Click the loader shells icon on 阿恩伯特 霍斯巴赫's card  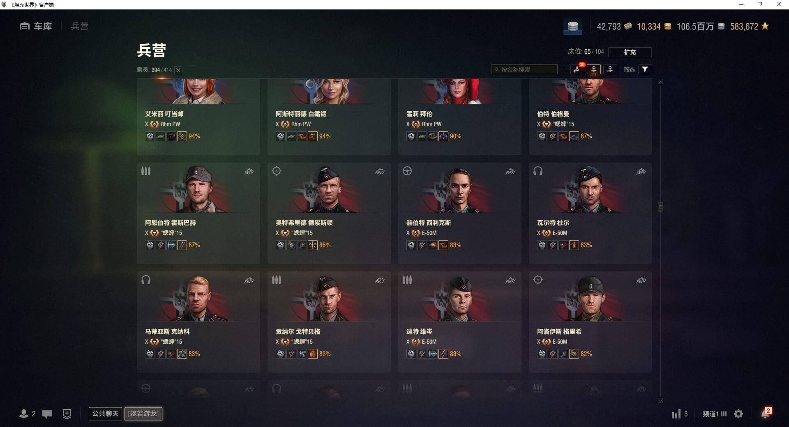146,171
